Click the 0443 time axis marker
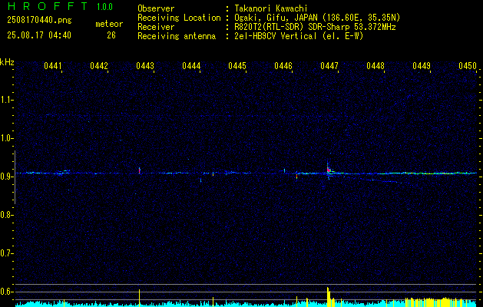 [x=145, y=65]
